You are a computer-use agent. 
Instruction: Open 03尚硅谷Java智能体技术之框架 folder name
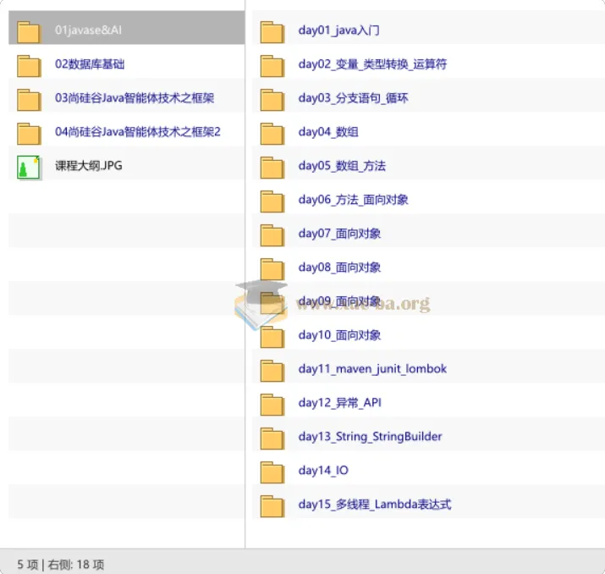(135, 98)
